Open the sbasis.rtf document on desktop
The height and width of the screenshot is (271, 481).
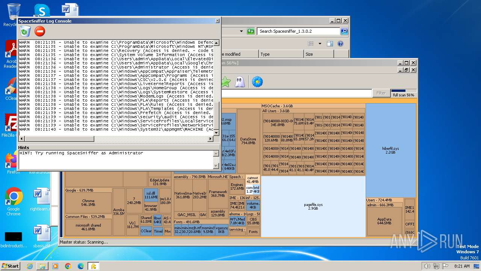pyautogui.click(x=41, y=236)
